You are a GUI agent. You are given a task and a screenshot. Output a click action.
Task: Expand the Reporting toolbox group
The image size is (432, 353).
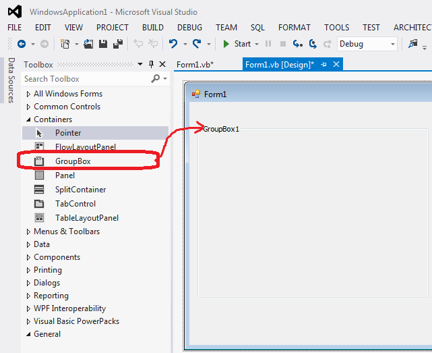[x=28, y=296]
